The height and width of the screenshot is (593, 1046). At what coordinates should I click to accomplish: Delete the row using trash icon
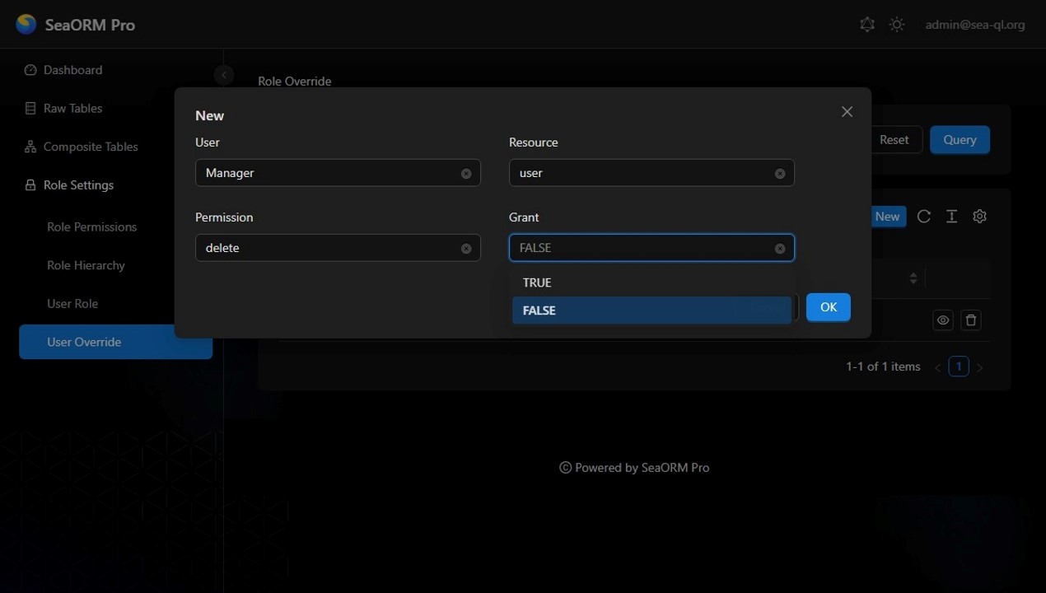pyautogui.click(x=971, y=320)
